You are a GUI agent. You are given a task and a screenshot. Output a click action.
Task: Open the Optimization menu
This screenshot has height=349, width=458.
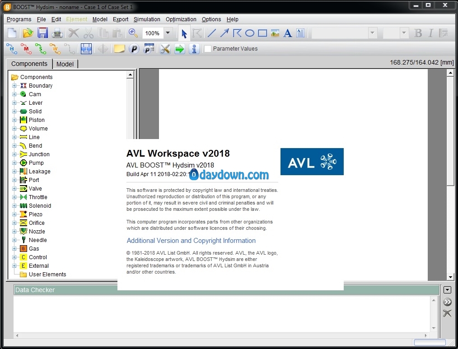coord(181,19)
